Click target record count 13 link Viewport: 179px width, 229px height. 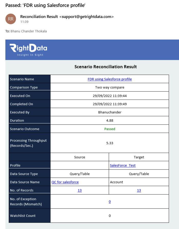point(139,190)
